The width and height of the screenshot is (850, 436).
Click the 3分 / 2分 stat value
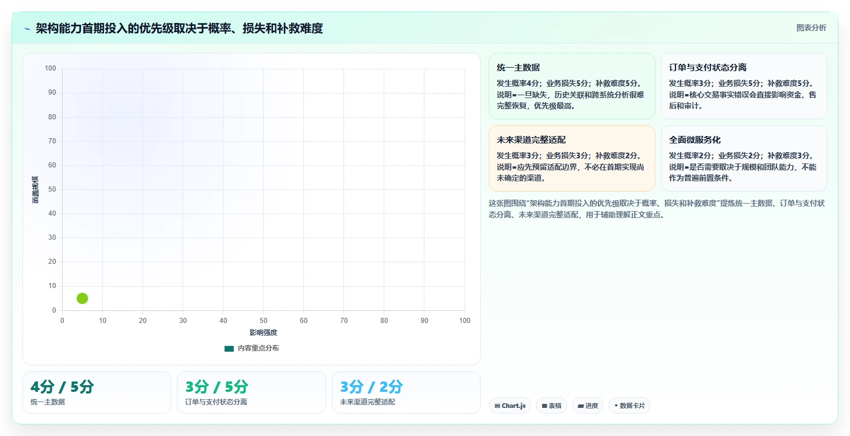[x=372, y=387]
